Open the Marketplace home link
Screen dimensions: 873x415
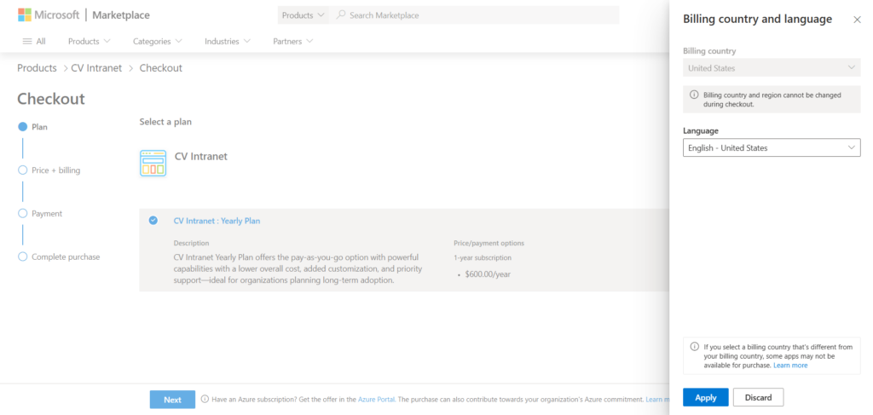(x=121, y=15)
